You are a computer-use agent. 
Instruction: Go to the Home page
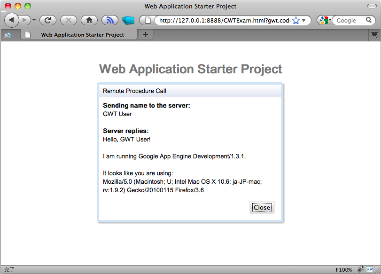(x=89, y=20)
